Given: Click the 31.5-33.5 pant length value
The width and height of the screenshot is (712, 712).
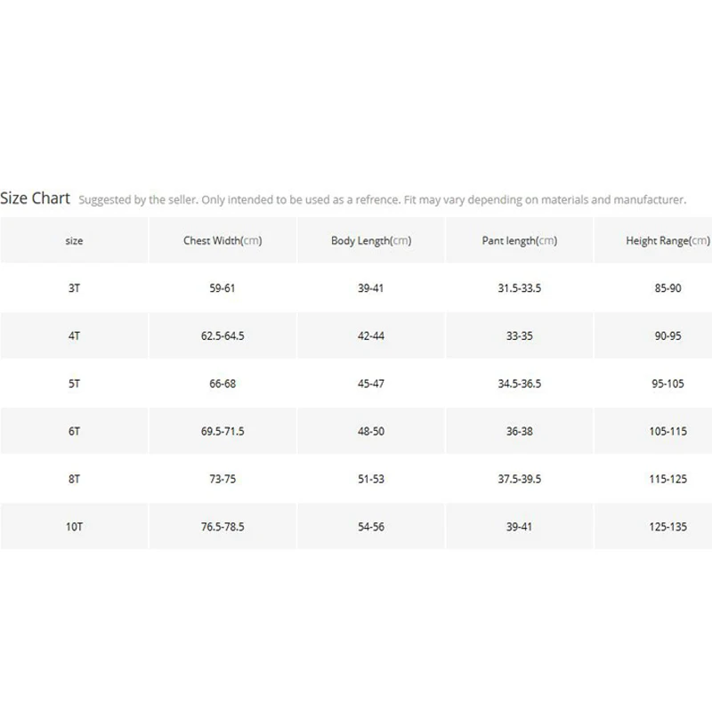Looking at the screenshot, I should (520, 287).
